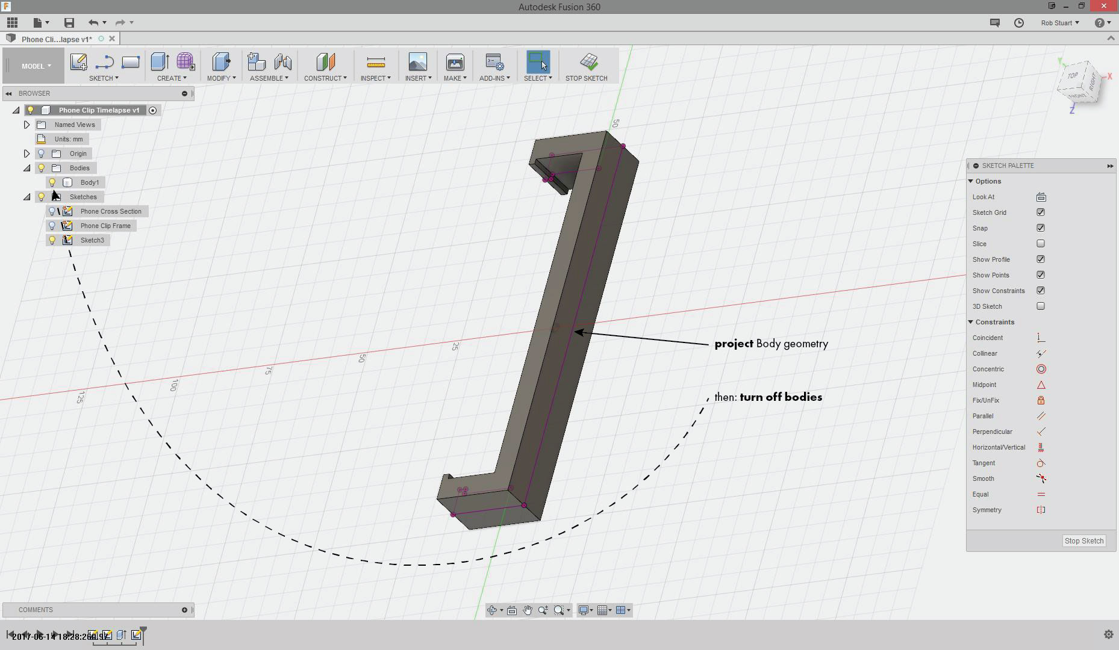Collapse the Sketches folder
Image resolution: width=1119 pixels, height=650 pixels.
(26, 197)
